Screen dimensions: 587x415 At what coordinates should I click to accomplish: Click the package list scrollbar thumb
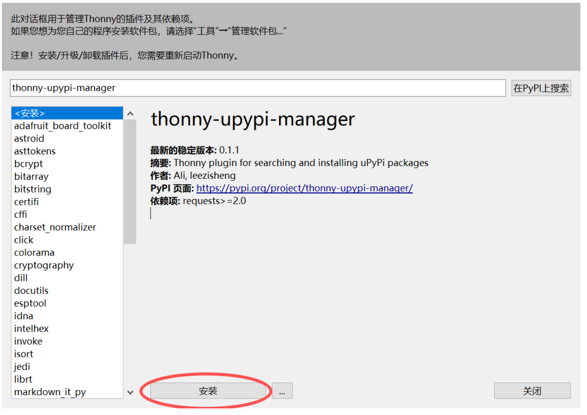[130, 181]
